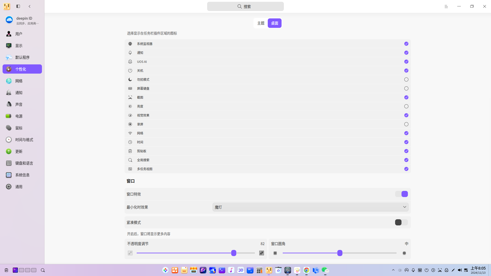Open the 声音 sound settings
The image size is (491, 276).
(22, 104)
